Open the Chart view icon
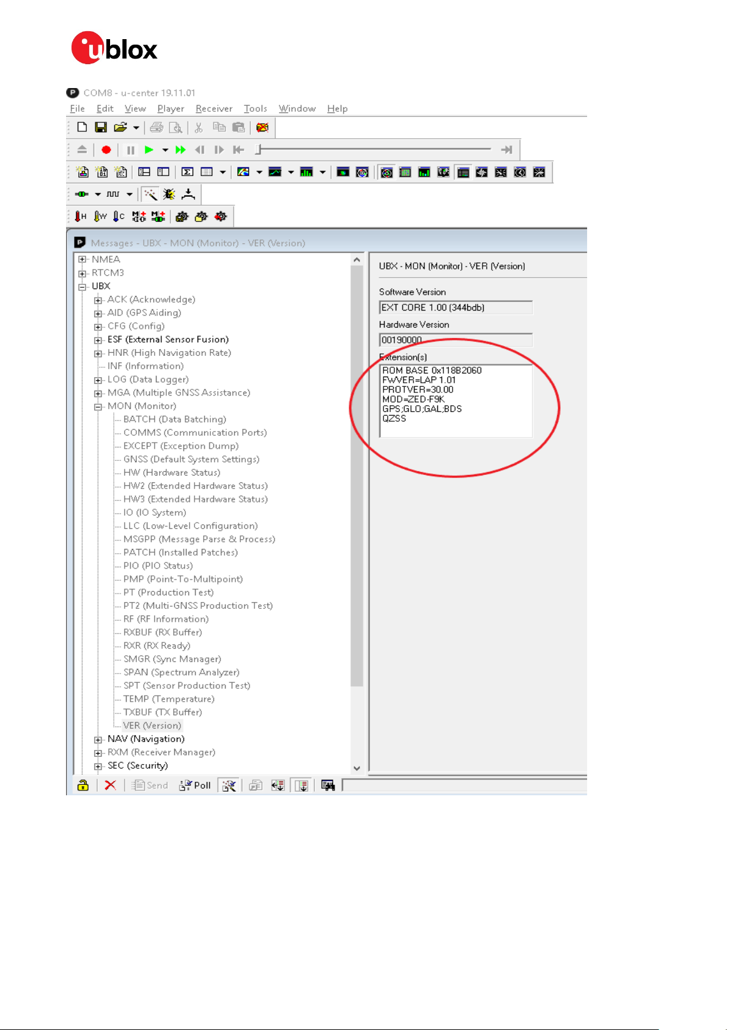This screenshot has height=1030, width=729. tap(275, 172)
